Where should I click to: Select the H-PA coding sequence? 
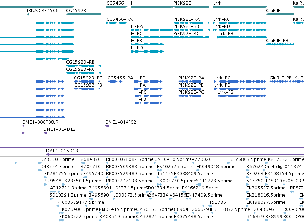pyautogui.click(x=148, y=89)
